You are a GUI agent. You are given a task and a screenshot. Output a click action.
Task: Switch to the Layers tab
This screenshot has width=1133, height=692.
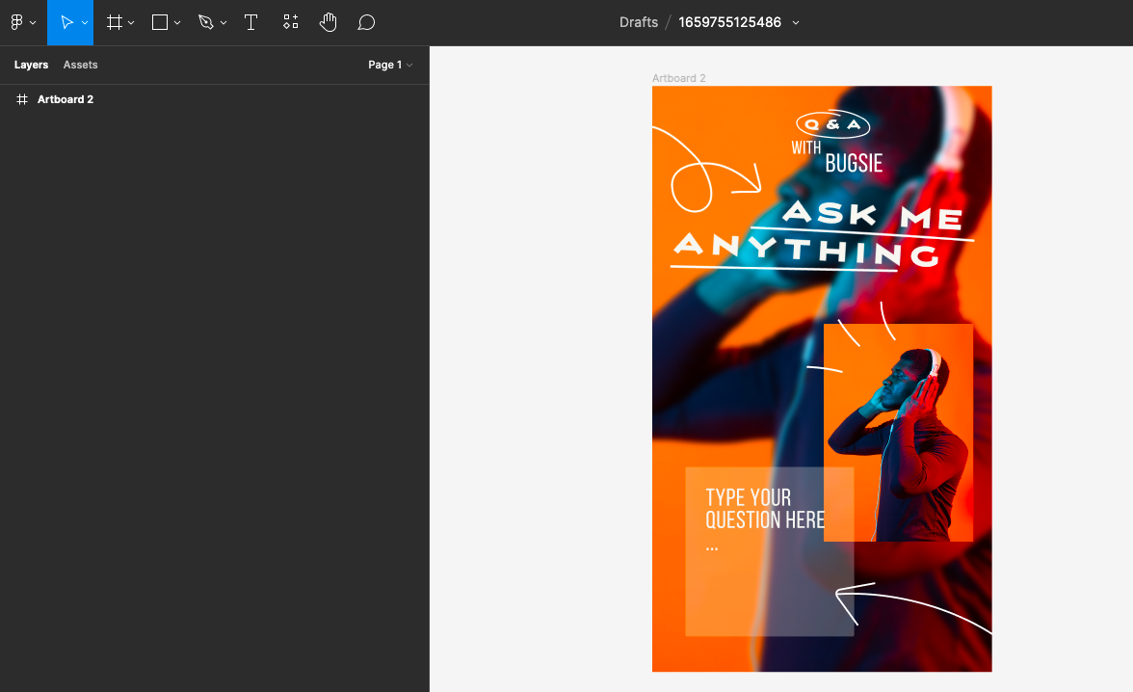[31, 65]
